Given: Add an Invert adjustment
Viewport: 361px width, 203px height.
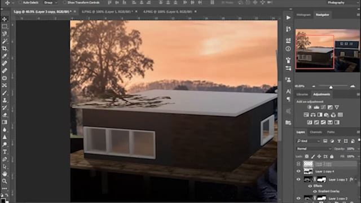Looking at the screenshot, I should point(310,122).
